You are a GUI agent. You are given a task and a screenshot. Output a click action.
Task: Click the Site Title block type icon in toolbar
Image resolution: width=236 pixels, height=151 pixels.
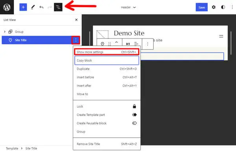(x=102, y=44)
